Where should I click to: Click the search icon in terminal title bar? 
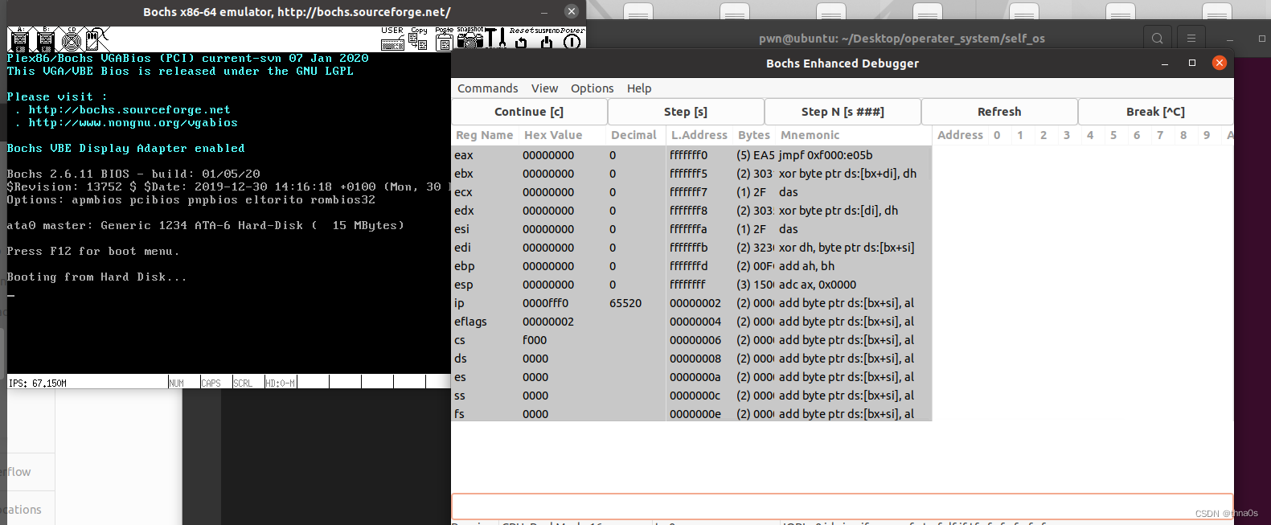1157,38
